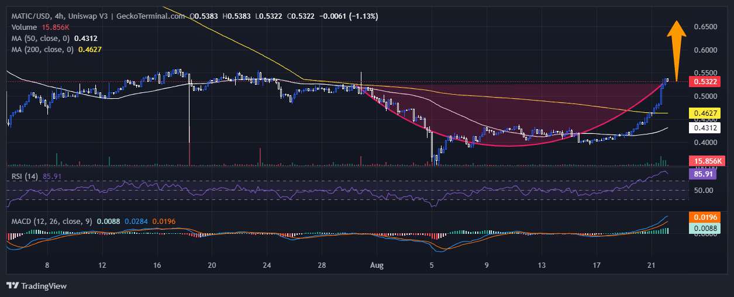Click the 28 date on time axis
734x297 pixels.
(322, 265)
